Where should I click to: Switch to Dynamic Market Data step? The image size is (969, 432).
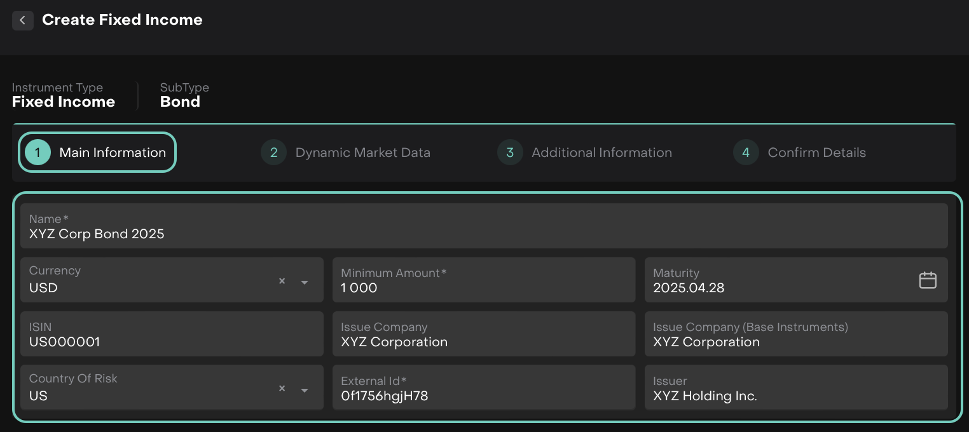point(362,152)
